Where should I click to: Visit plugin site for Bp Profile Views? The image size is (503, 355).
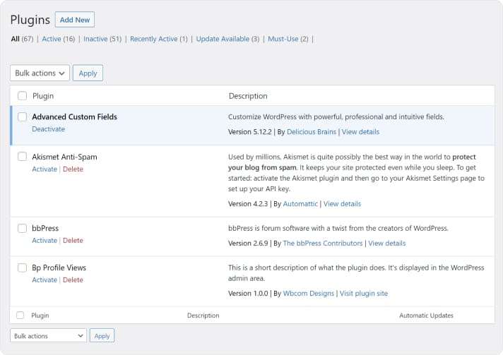(363, 294)
